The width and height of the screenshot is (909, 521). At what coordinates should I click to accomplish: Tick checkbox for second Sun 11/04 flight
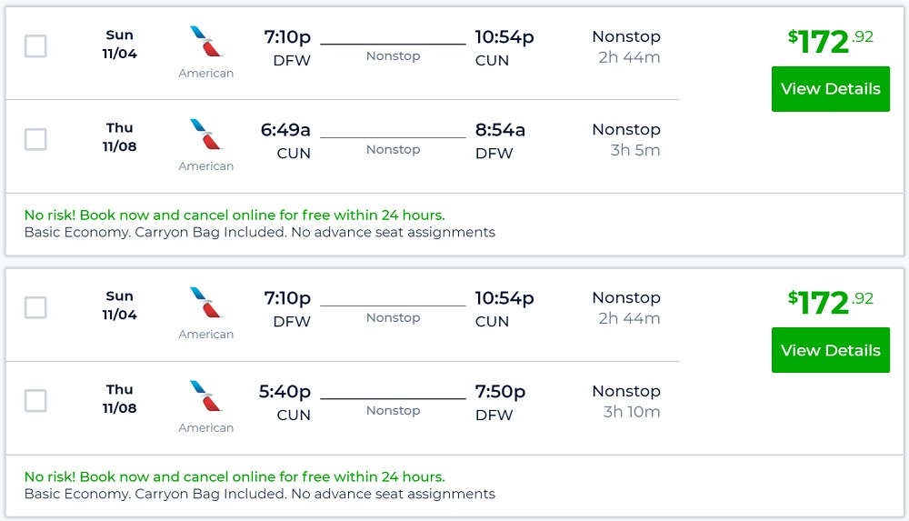click(35, 307)
